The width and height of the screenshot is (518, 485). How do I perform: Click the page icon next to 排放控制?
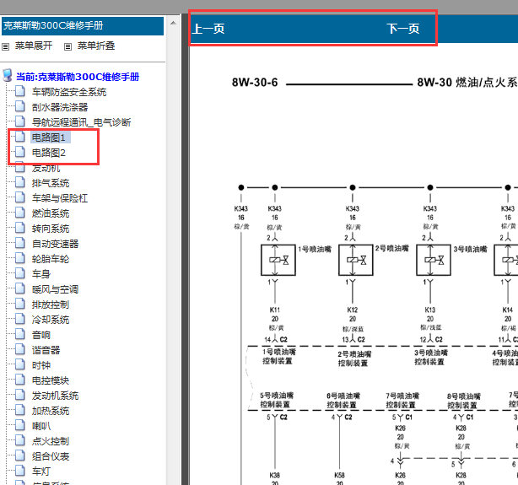tap(20, 304)
